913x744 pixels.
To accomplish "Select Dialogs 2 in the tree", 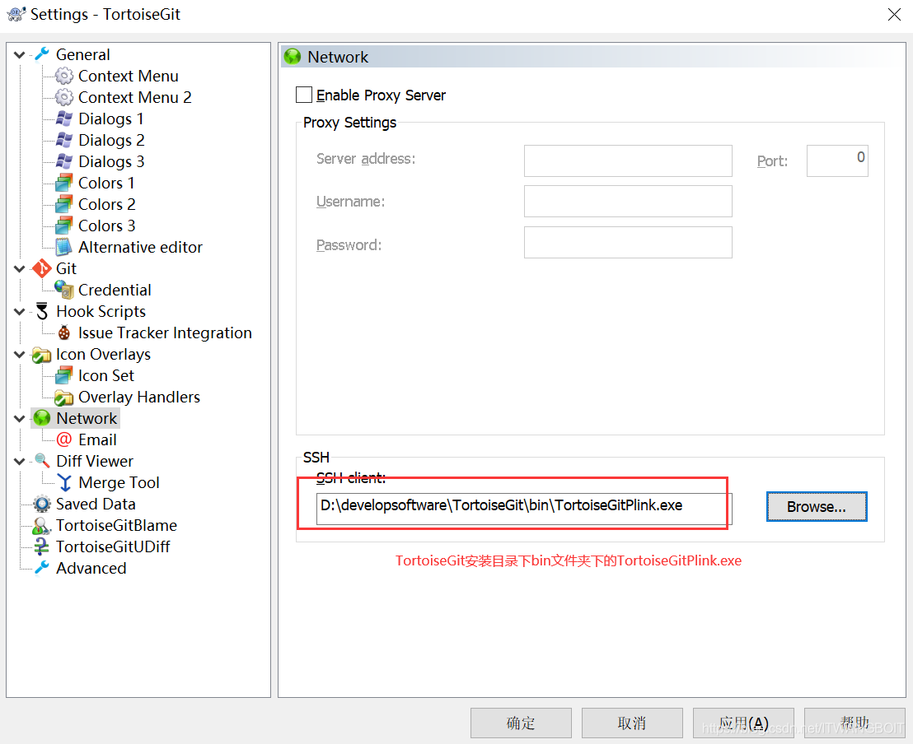I will pos(111,140).
